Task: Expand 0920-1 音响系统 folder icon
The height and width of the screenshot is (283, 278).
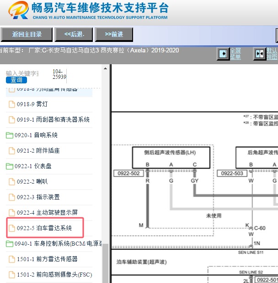Action: click(x=10, y=135)
